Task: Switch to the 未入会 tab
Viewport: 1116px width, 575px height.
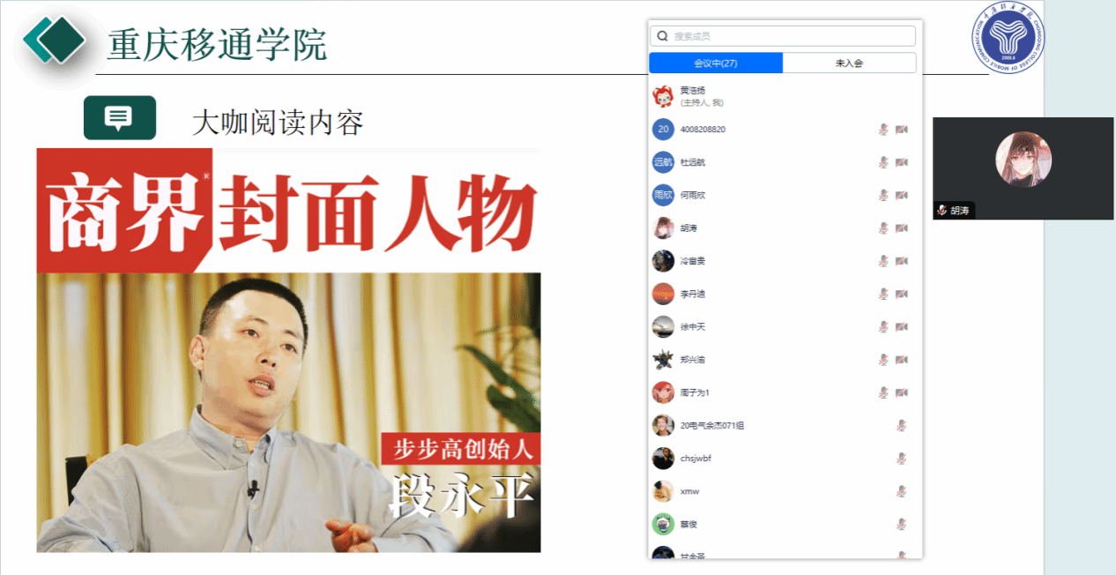Action: point(849,63)
